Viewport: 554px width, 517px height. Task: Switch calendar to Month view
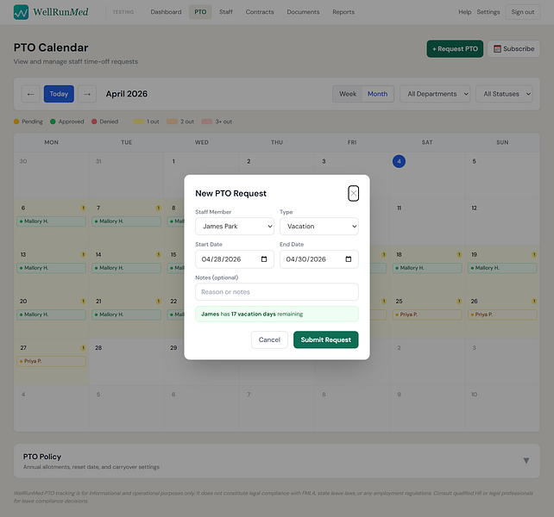[x=377, y=94]
